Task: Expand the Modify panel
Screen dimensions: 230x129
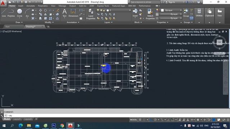Action: (49, 22)
